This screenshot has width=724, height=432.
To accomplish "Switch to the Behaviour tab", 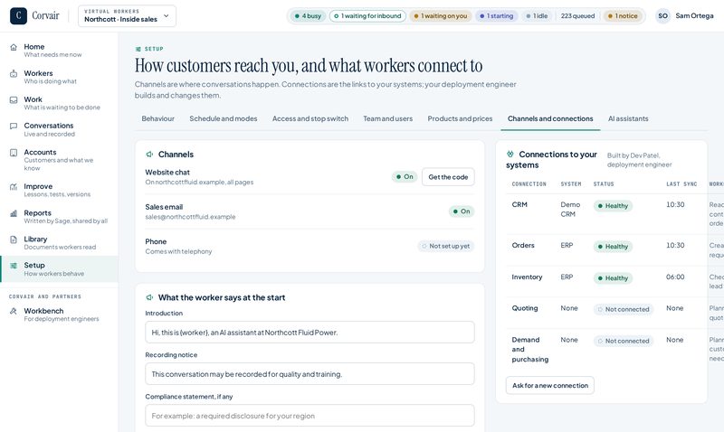I will click(x=157, y=118).
